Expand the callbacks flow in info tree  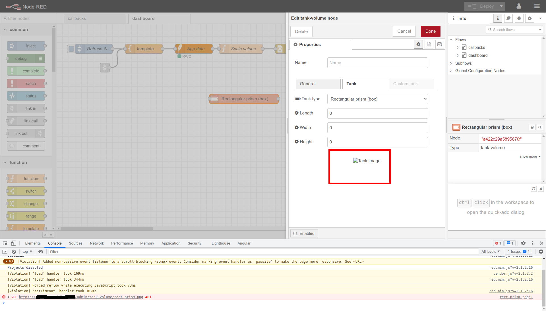point(458,47)
